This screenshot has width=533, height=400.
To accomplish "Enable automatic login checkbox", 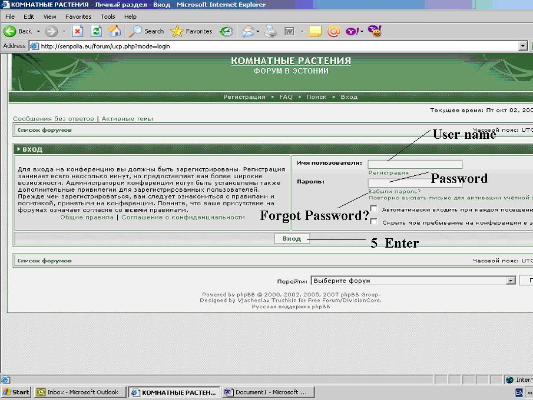I will tap(374, 209).
